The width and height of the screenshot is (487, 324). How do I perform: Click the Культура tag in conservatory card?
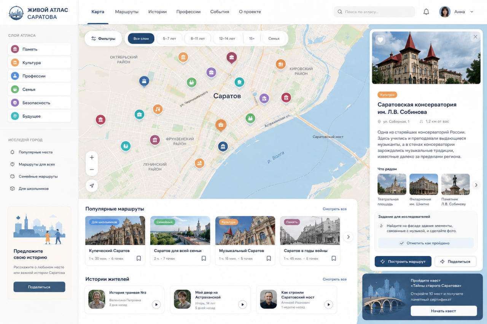[387, 95]
